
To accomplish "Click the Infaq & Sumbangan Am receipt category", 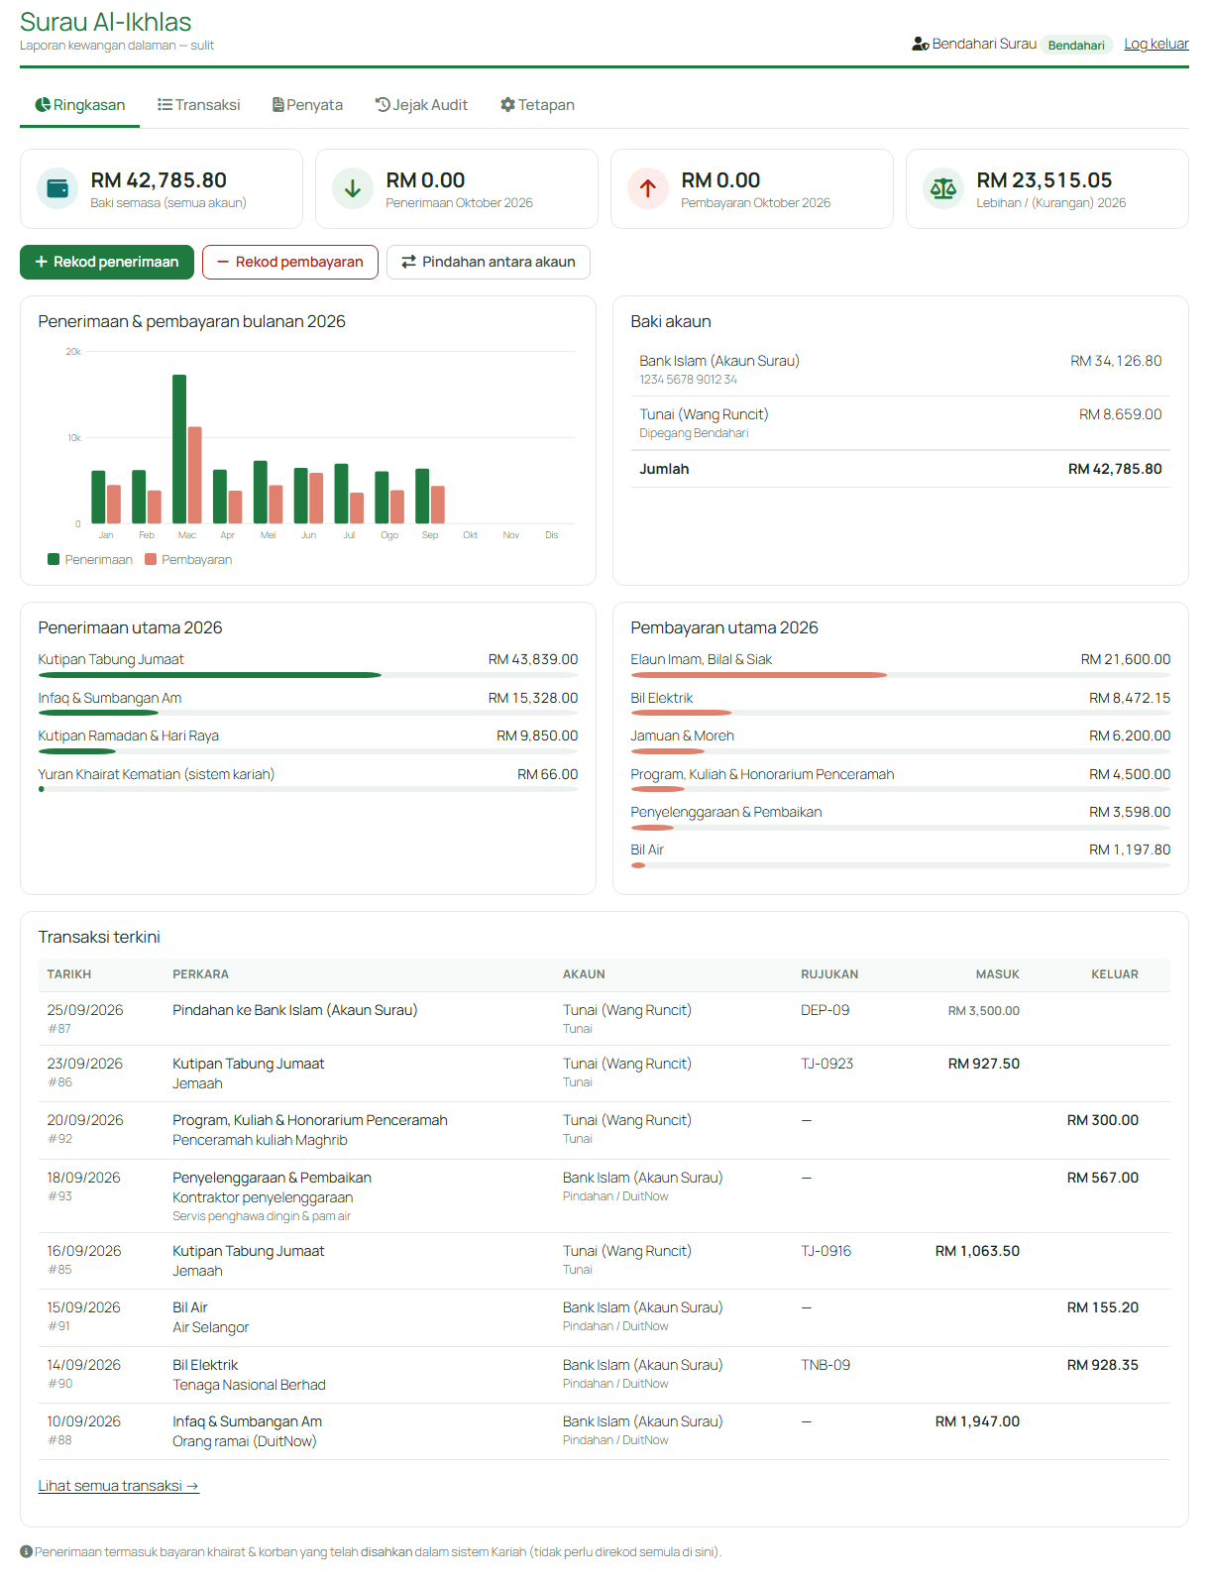I will tap(308, 701).
